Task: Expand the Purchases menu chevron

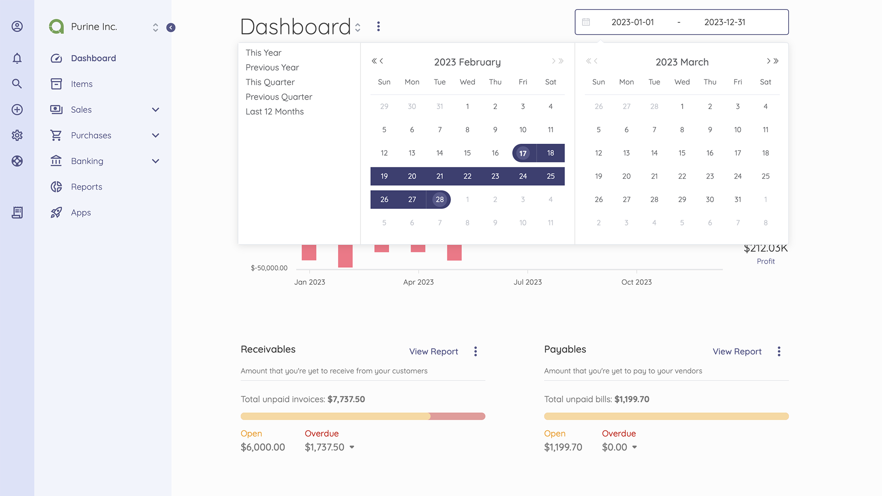Action: (x=156, y=135)
